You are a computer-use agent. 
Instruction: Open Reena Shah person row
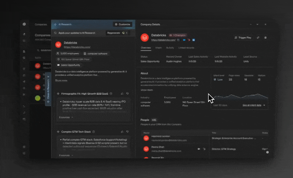[205, 149]
